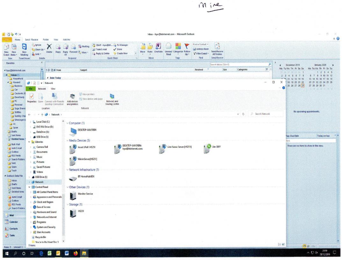Click the Unread/Read icon in Outlook
Screen dimensions: 342x260
tap(168, 49)
